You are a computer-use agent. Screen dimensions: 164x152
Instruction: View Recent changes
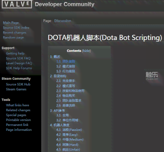point(14,33)
